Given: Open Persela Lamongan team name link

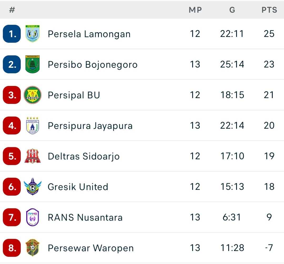Looking at the screenshot, I should click(89, 34).
